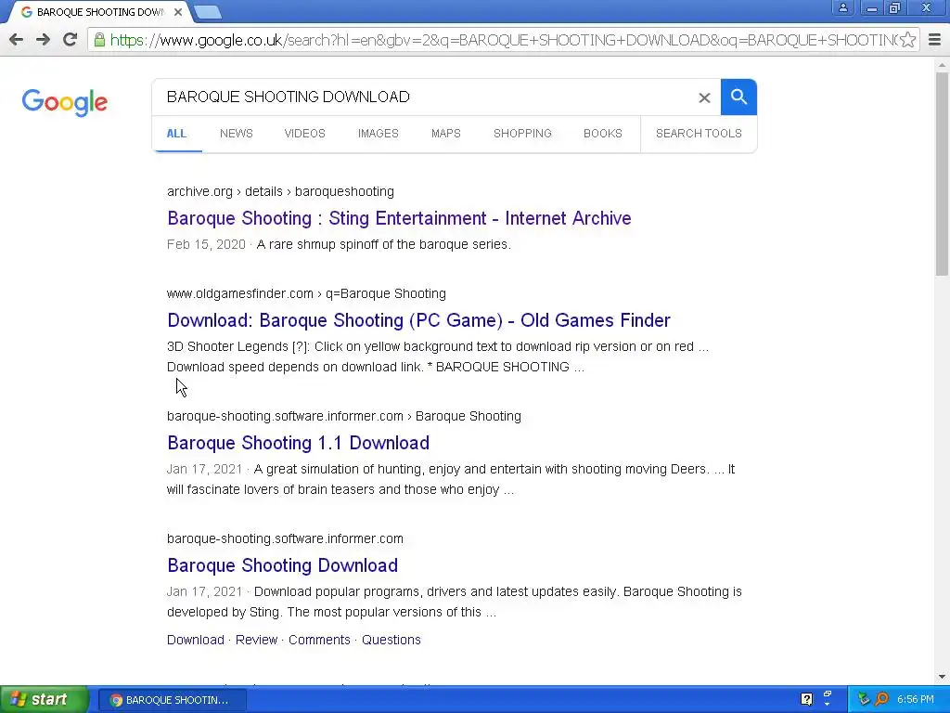Click the Google logo

pos(64,102)
